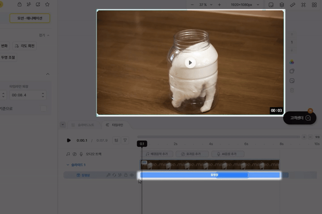Click the lock icon in top toolbar
Image resolution: width=322 pixels, height=214 pixels.
[19, 4]
